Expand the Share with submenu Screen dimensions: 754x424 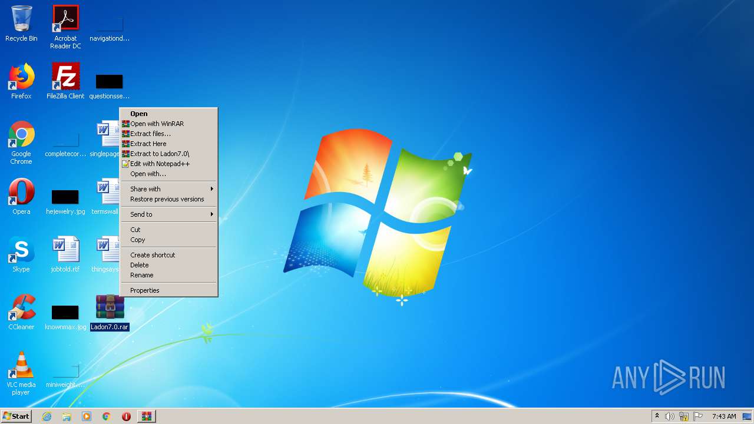169,189
